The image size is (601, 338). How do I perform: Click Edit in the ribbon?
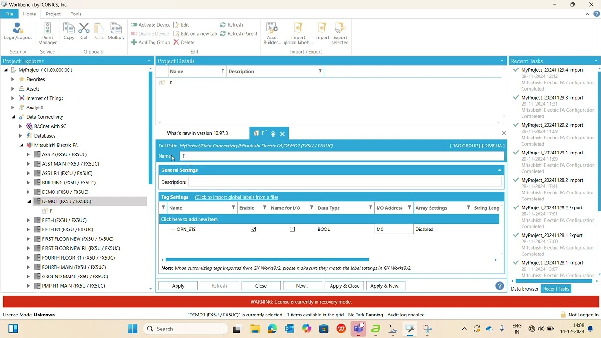181,25
